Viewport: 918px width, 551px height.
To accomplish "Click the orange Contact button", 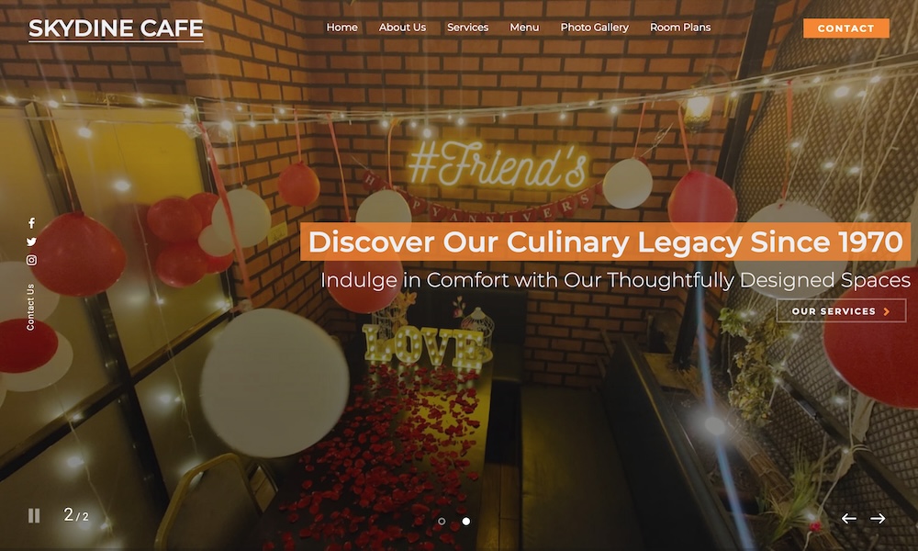I will (x=846, y=28).
